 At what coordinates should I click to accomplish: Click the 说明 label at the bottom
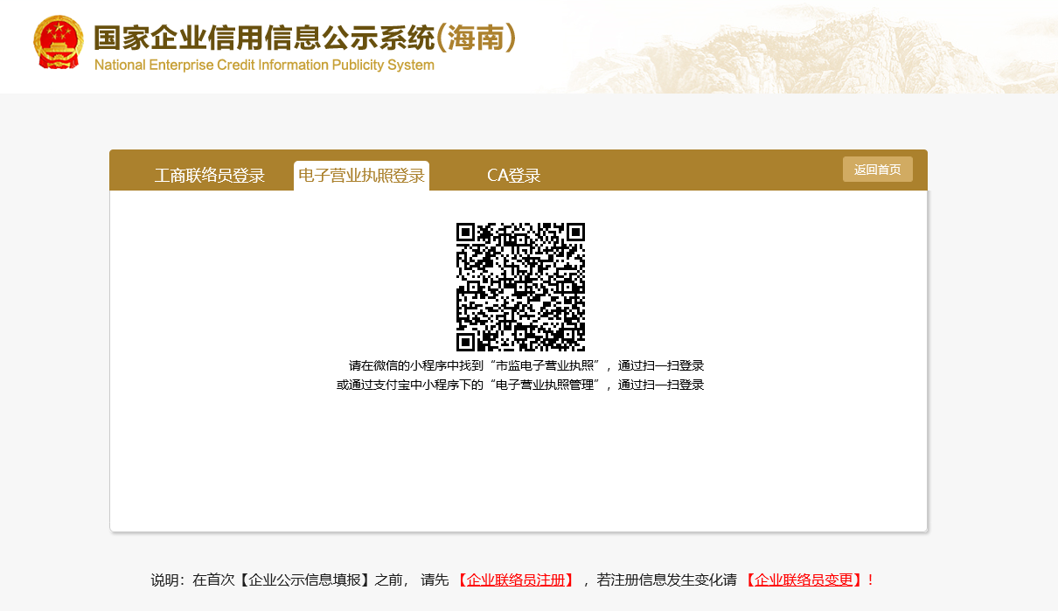(x=167, y=580)
